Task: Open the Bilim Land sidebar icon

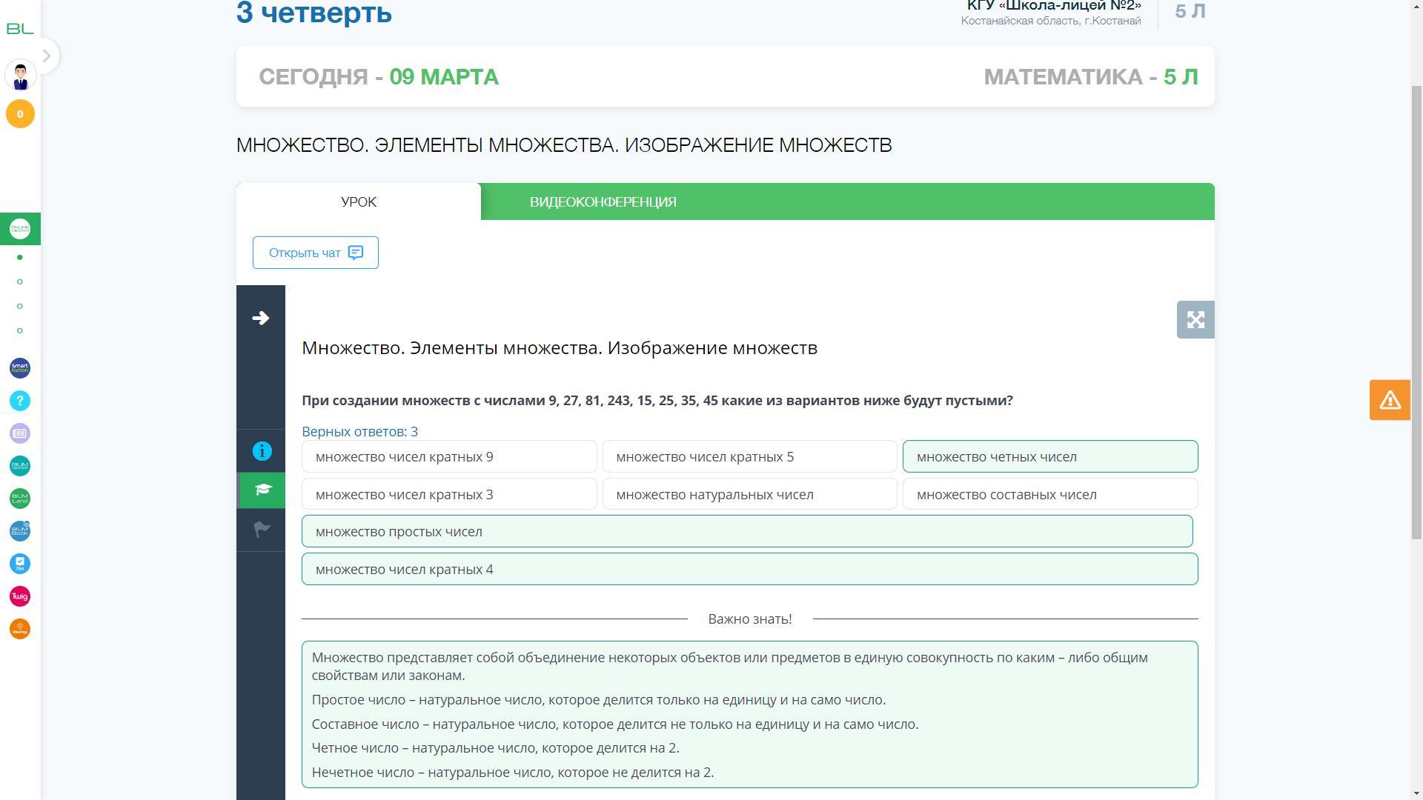Action: 20,499
